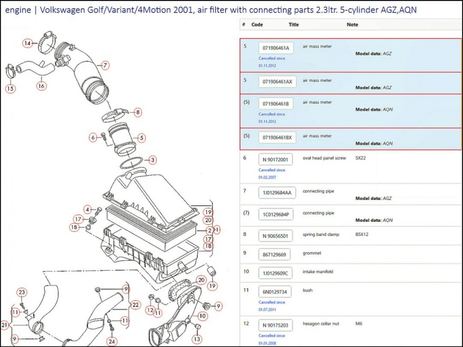
Task: Click the 'spring band clamp' title
Action: [x=321, y=234]
